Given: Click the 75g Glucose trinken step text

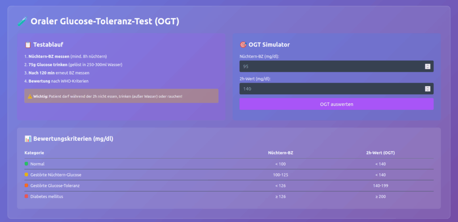Looking at the screenshot, I should (48, 65).
